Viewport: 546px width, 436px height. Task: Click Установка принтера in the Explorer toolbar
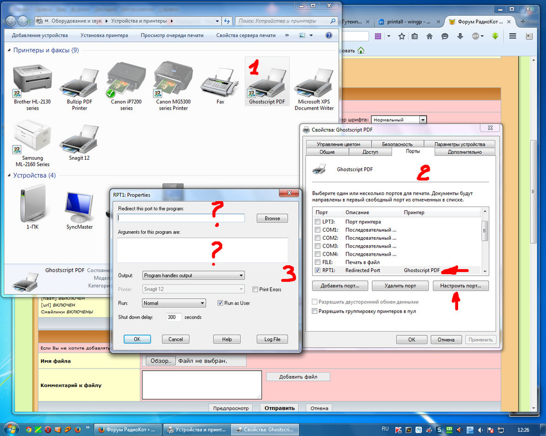[x=104, y=35]
